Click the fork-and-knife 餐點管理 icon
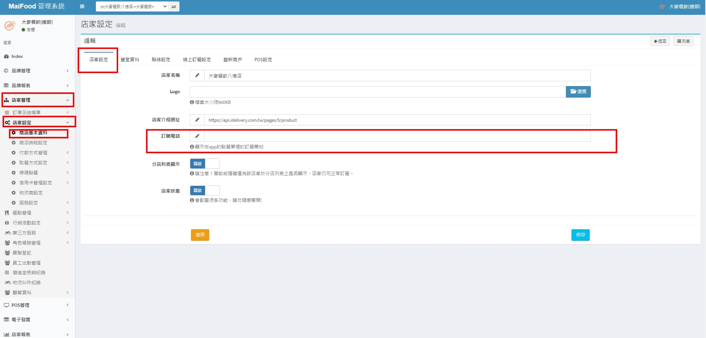The width and height of the screenshot is (706, 338). pos(7,213)
